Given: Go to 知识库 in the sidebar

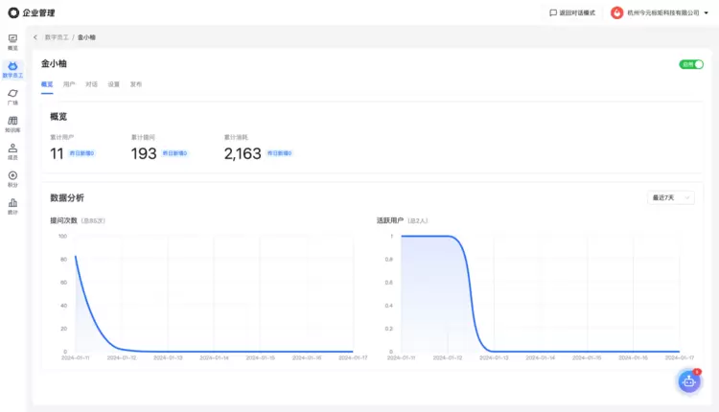Looking at the screenshot, I should [12, 124].
